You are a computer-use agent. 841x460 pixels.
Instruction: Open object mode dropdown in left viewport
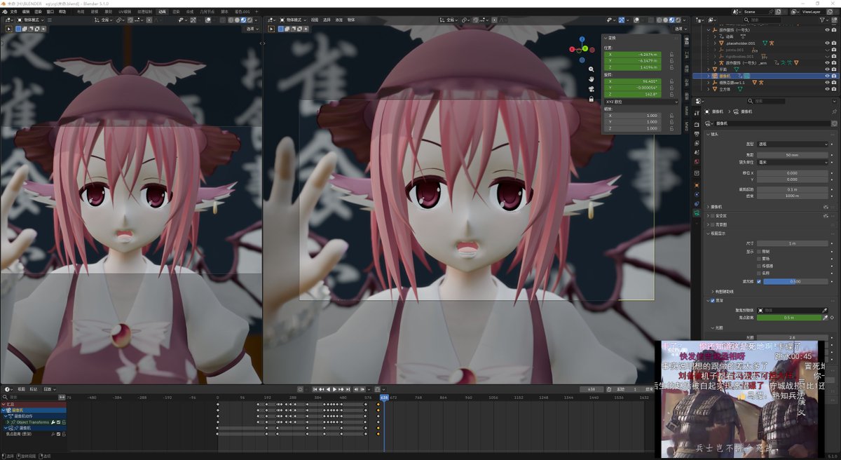32,20
